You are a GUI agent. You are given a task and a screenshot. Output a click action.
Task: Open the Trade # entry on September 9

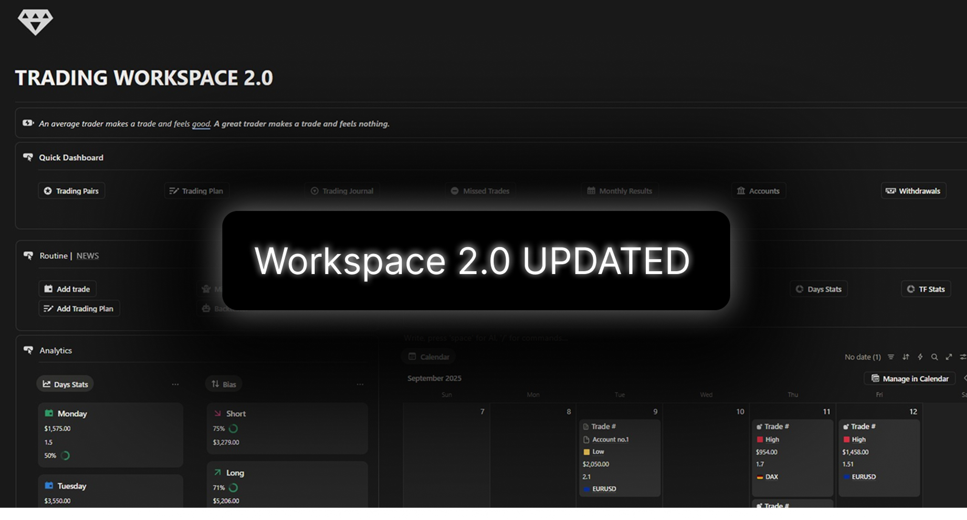[x=620, y=458]
